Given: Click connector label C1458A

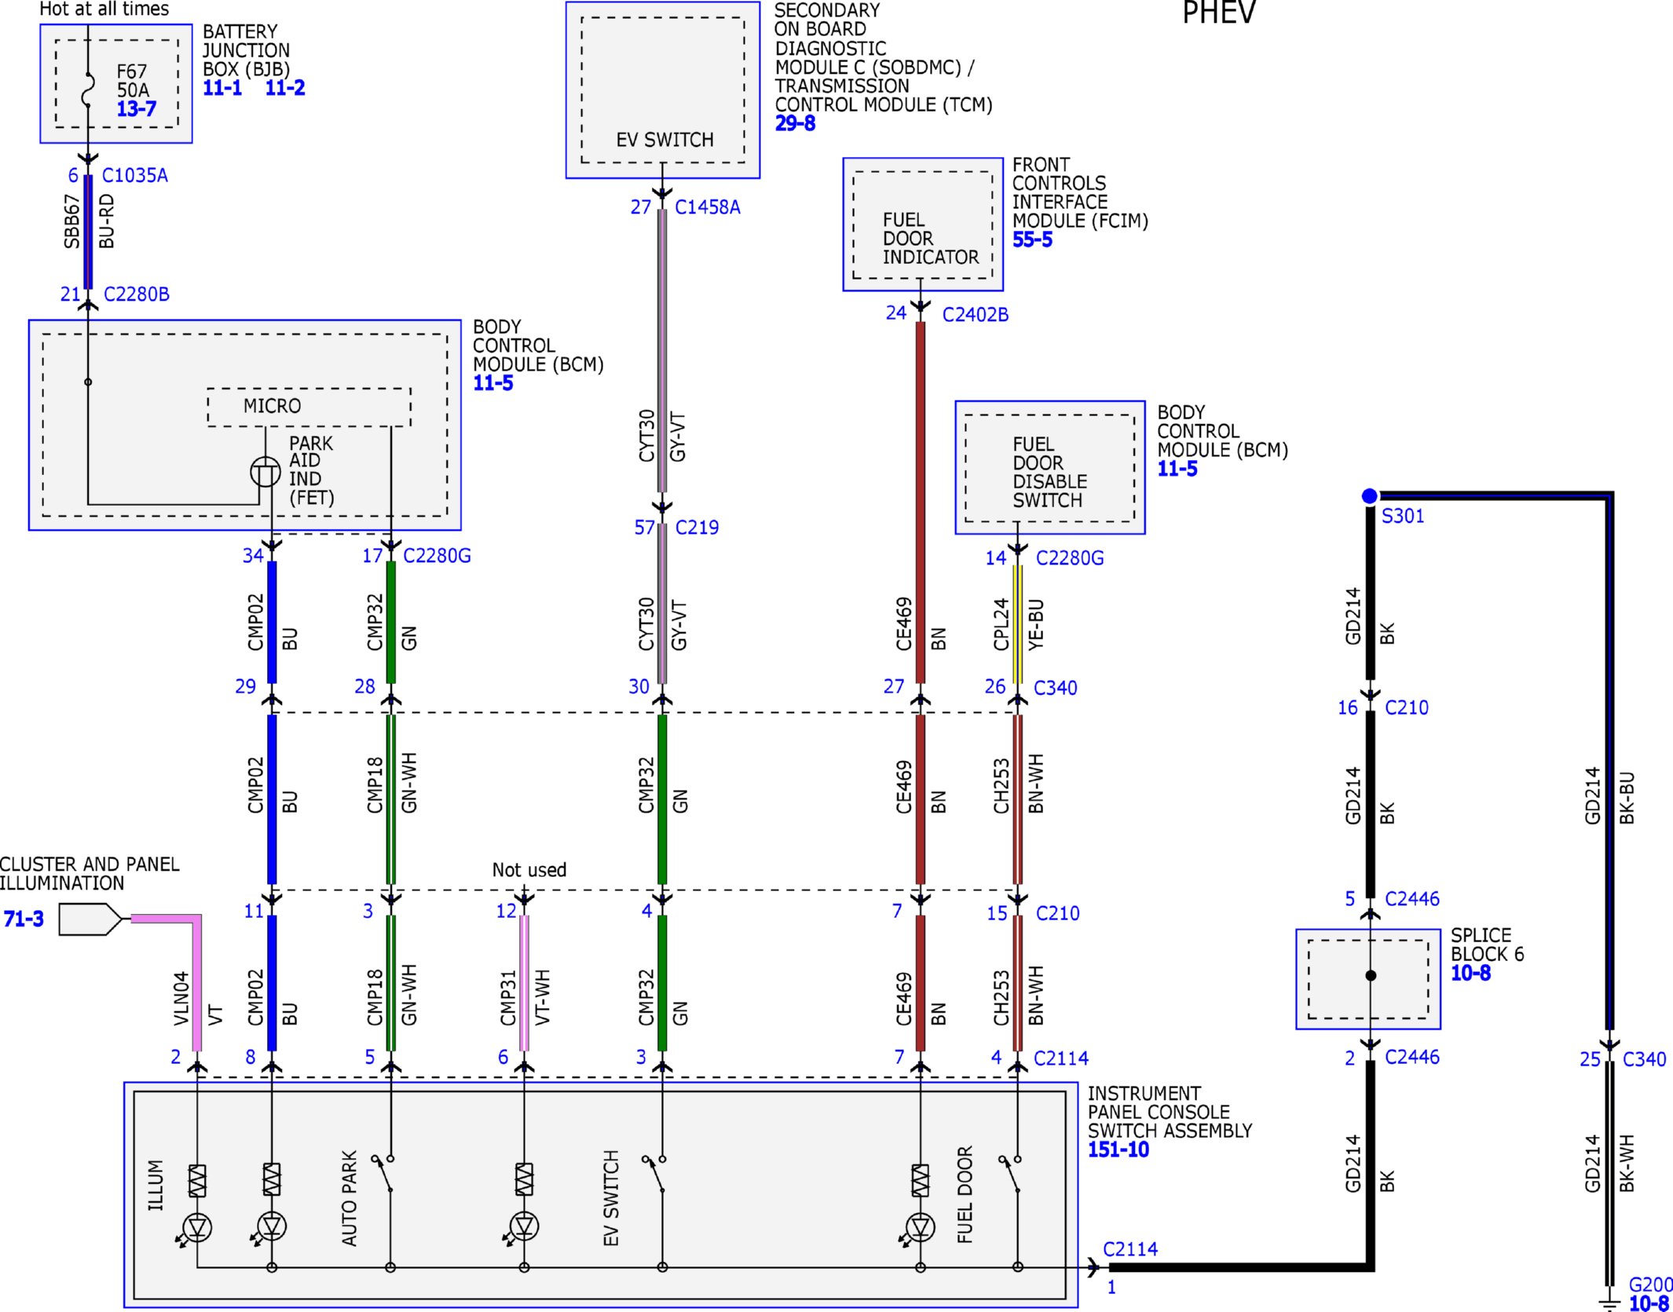Looking at the screenshot, I should (x=708, y=206).
